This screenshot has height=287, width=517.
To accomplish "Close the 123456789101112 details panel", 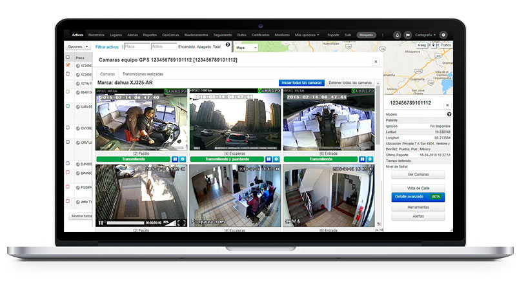I will (x=447, y=105).
